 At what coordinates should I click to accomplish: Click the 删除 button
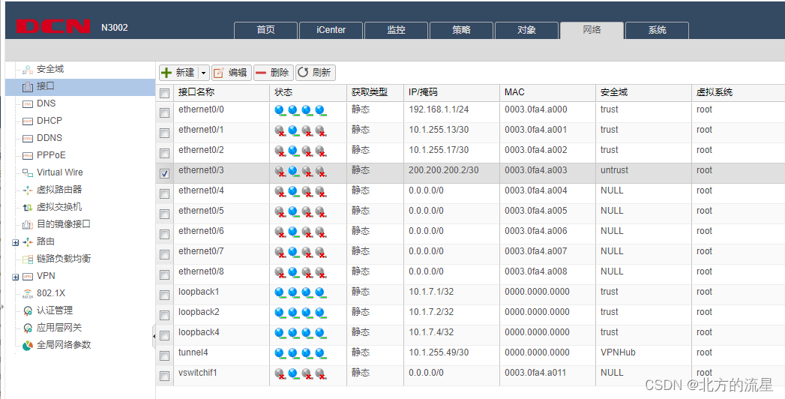coord(274,73)
